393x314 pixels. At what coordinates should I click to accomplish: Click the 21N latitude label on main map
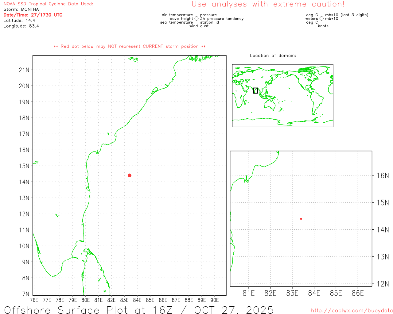click(24, 70)
